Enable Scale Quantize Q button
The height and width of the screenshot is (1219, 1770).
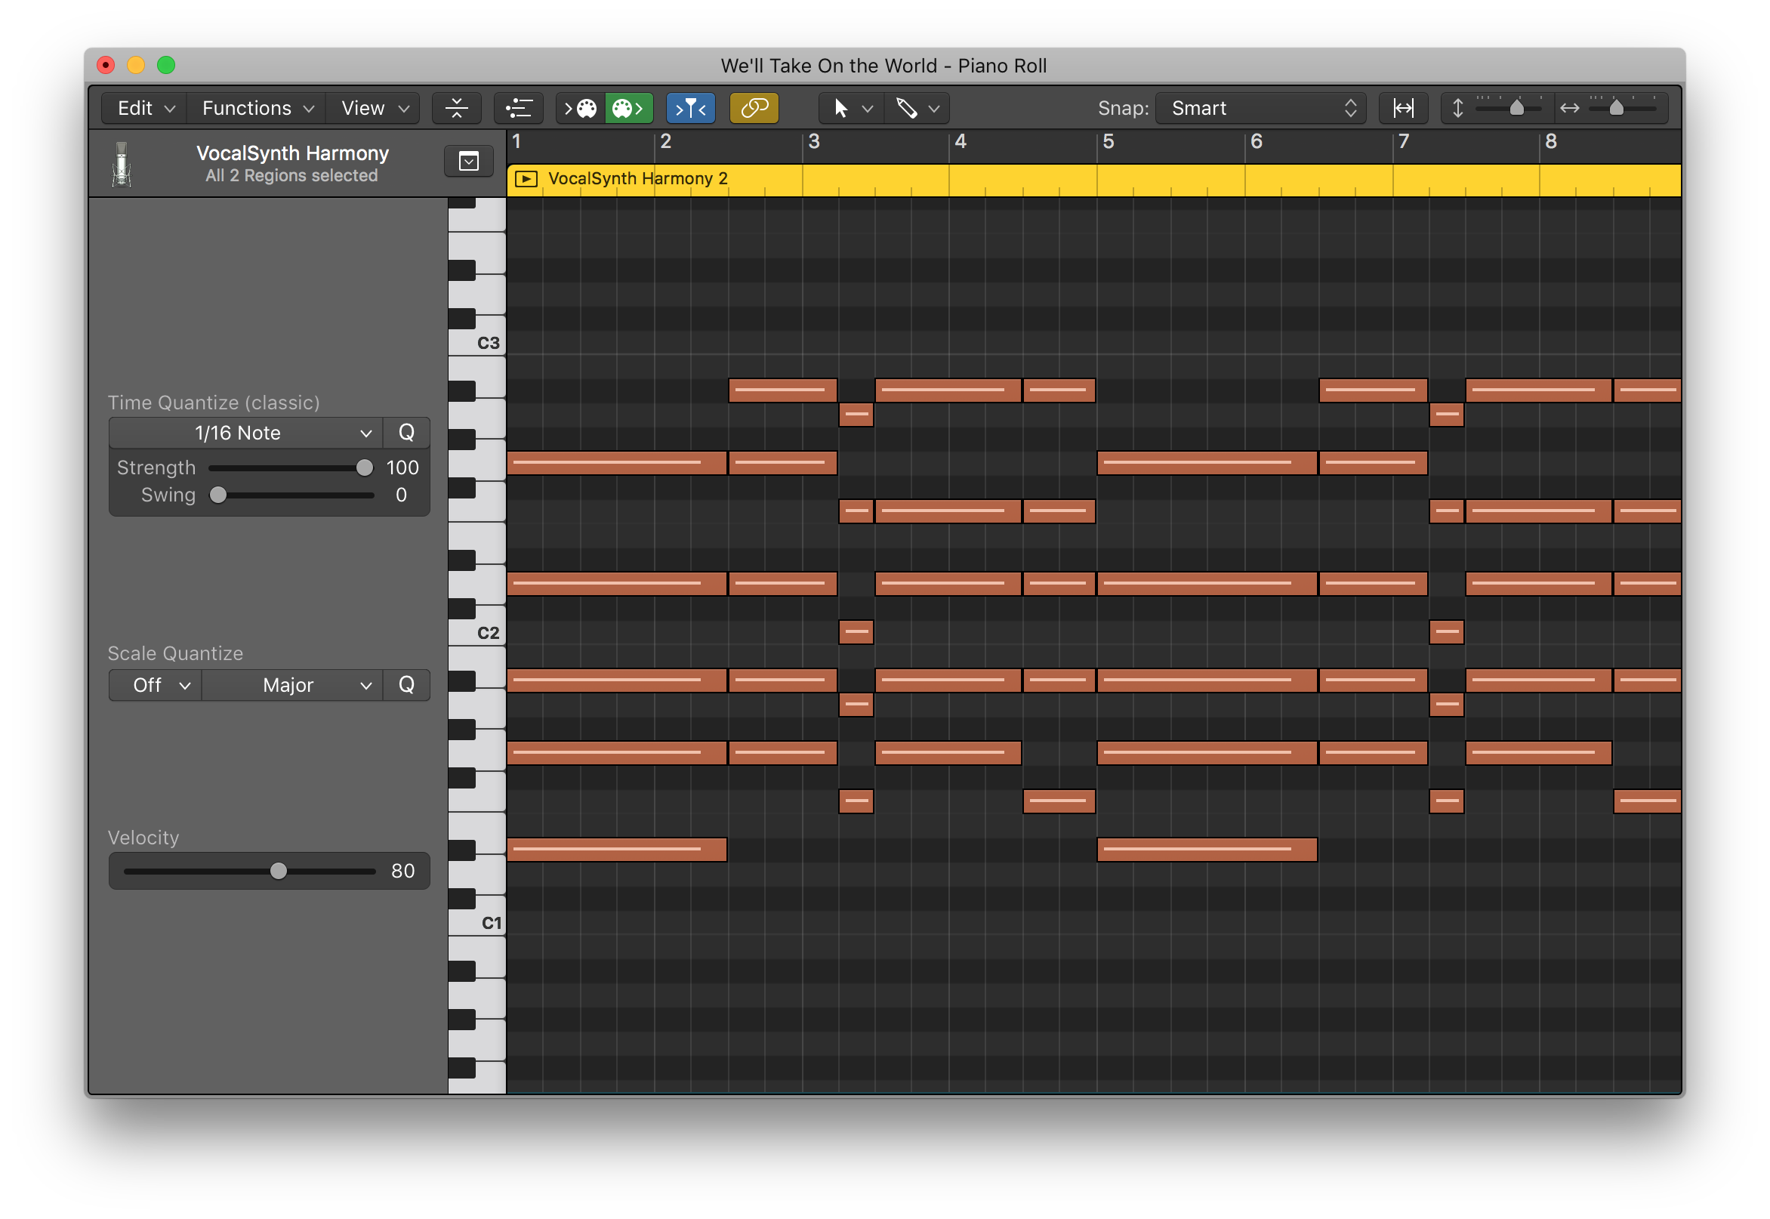406,685
